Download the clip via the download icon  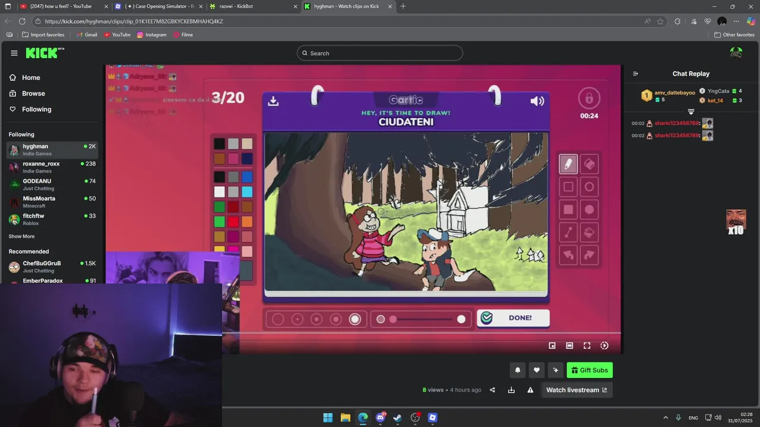pyautogui.click(x=511, y=390)
